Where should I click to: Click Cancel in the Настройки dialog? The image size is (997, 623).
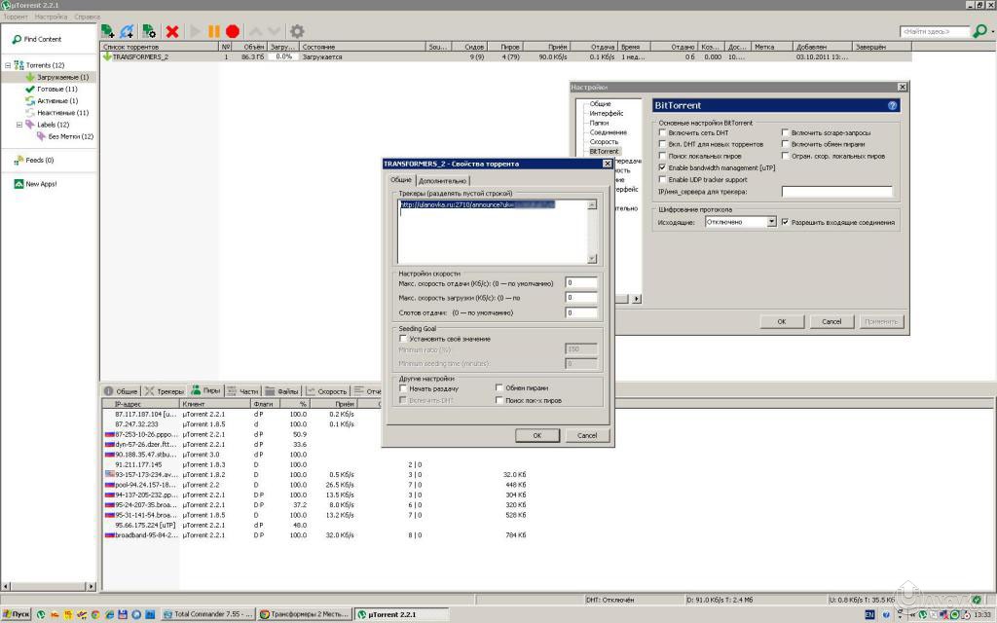point(831,321)
